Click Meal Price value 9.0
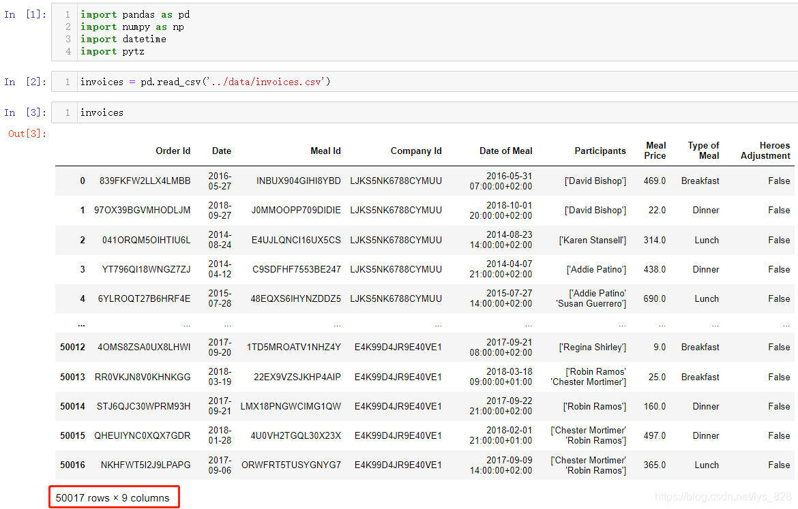798x509 pixels. tap(660, 348)
